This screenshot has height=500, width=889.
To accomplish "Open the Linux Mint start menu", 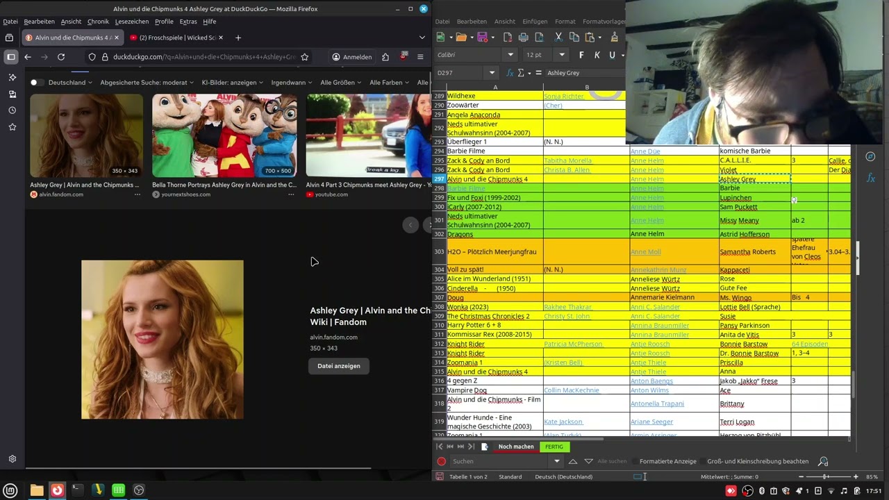I will coord(10,490).
